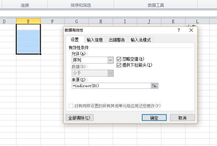Click the 取消 button
This screenshot has height=146, width=217.
pos(182,118)
